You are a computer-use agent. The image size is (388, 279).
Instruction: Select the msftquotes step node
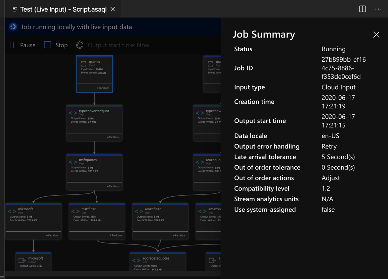(94, 172)
